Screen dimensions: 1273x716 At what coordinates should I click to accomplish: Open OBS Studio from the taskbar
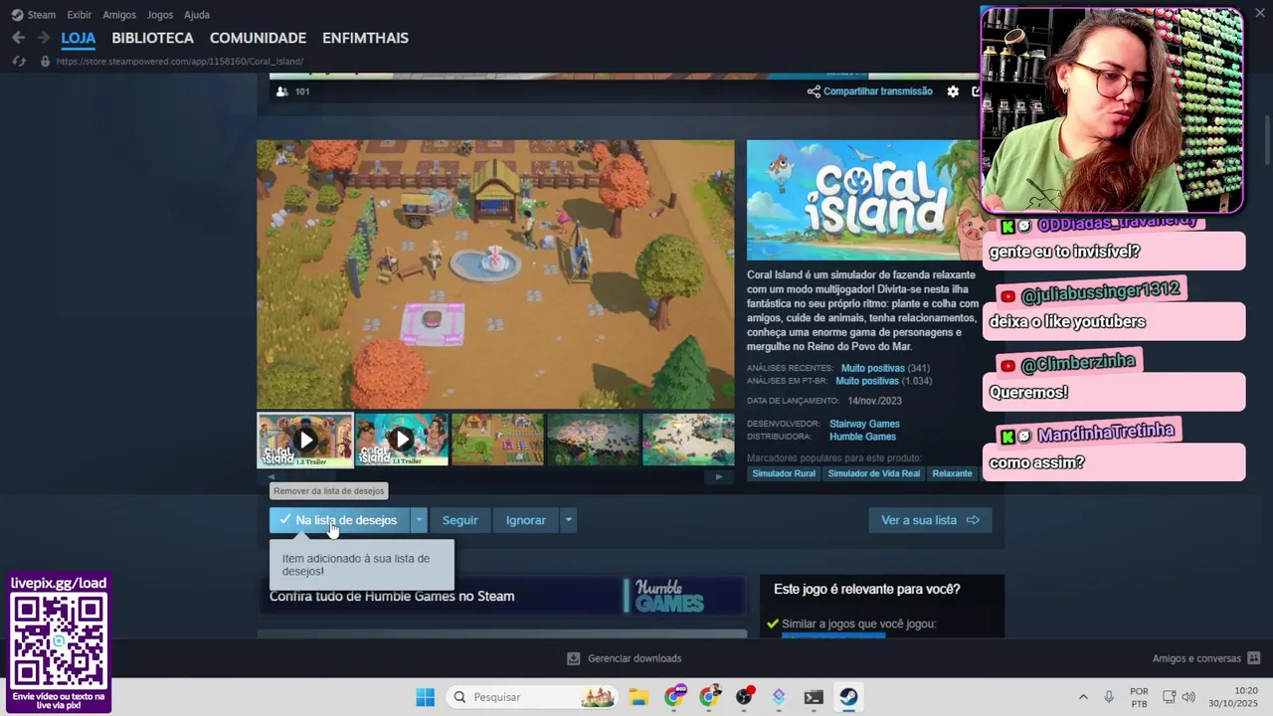pos(744,697)
